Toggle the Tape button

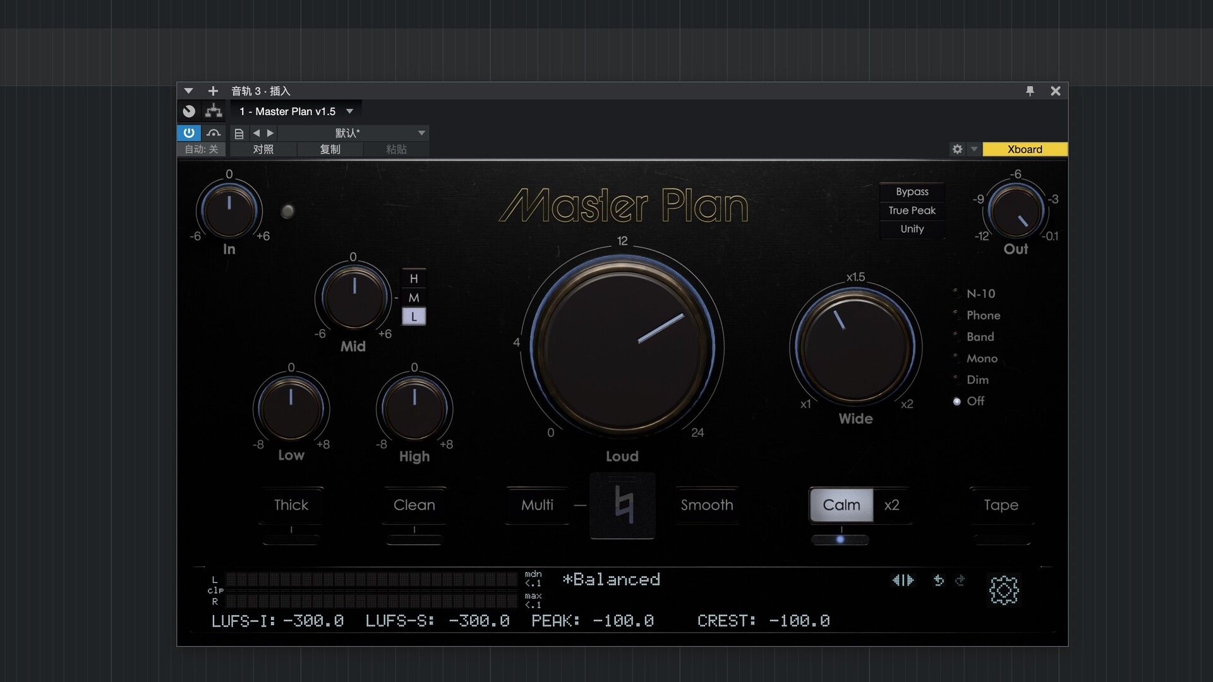(1001, 505)
